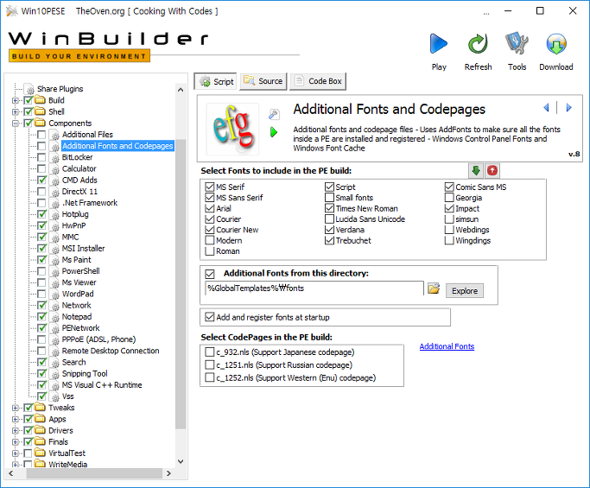Click folder icon of Components
This screenshot has height=488, width=590.
pyautogui.click(x=40, y=123)
